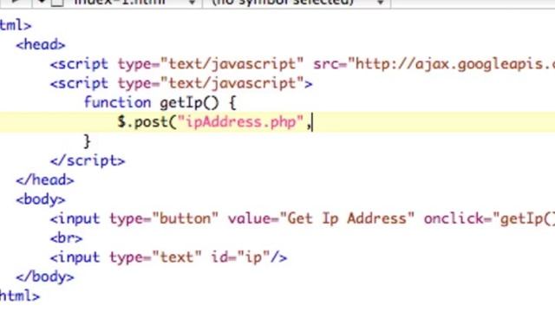Click the closing </body> tag
Screen dimensions: 555x312
pyautogui.click(x=45, y=276)
